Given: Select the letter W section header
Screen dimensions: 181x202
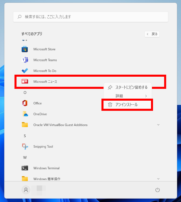Looking at the screenshot, I should tap(25, 157).
